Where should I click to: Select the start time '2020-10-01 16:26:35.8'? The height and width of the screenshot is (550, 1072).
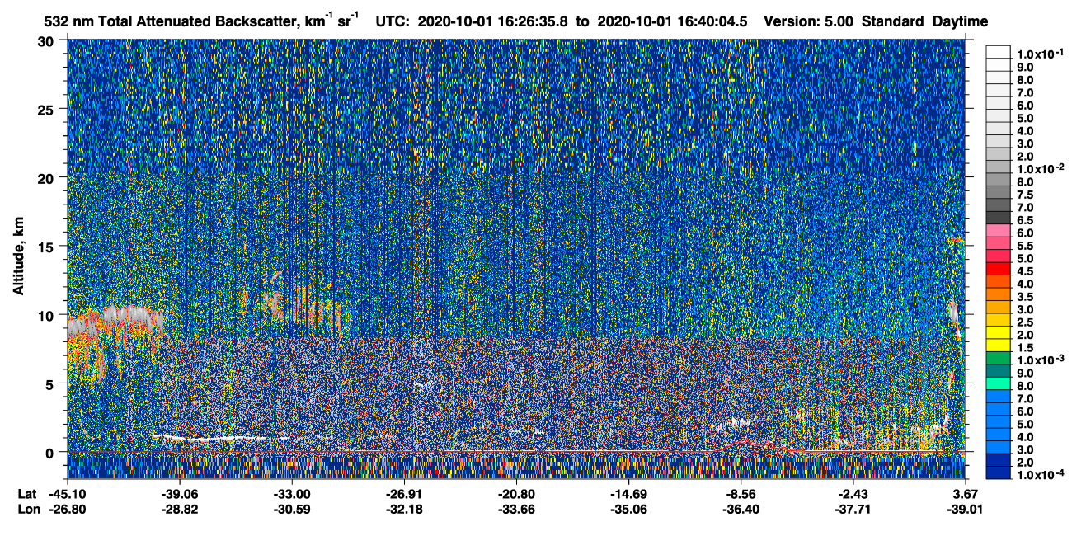493,21
